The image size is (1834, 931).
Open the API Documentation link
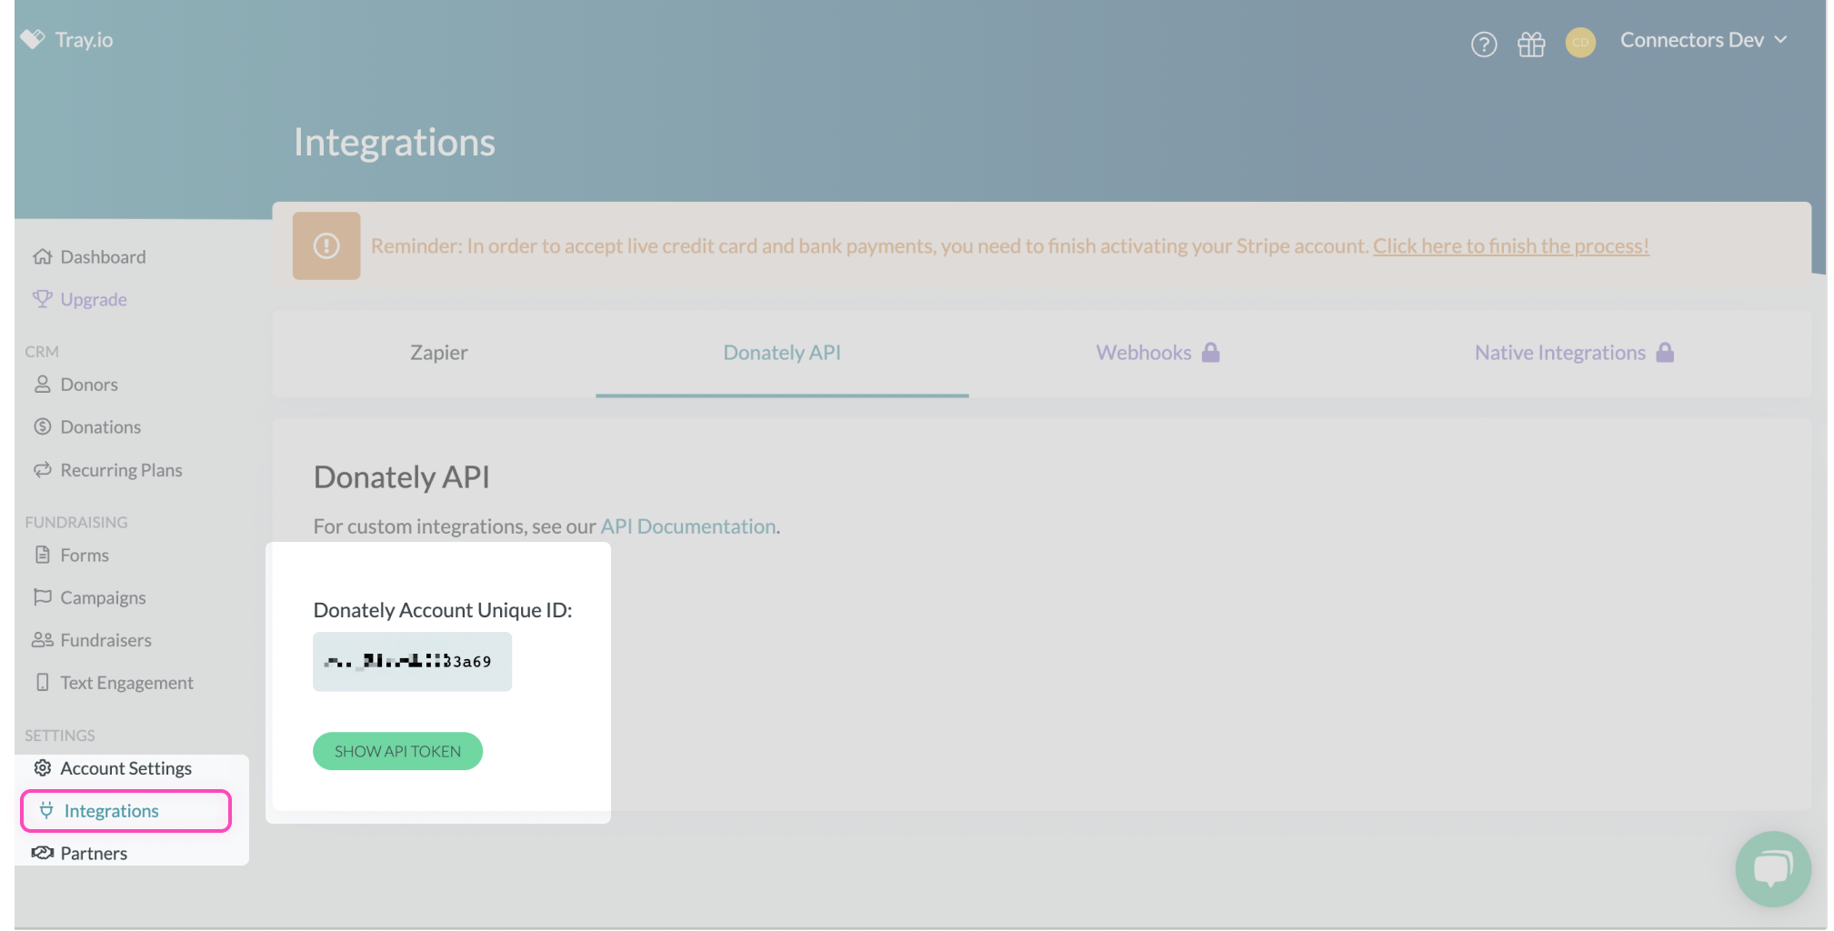click(687, 526)
